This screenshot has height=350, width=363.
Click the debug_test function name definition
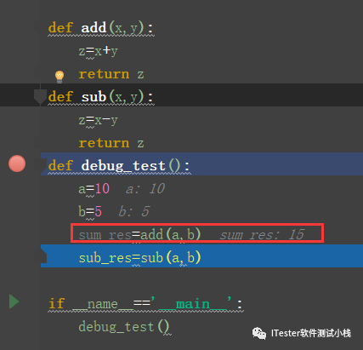click(x=123, y=165)
